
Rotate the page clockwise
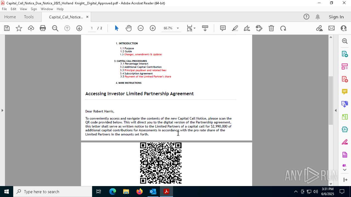point(283,28)
